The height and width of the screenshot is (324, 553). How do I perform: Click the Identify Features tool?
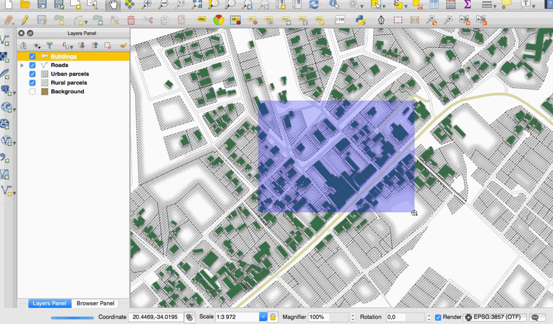pos(334,4)
